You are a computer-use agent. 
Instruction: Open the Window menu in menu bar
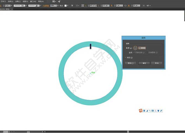33,2
